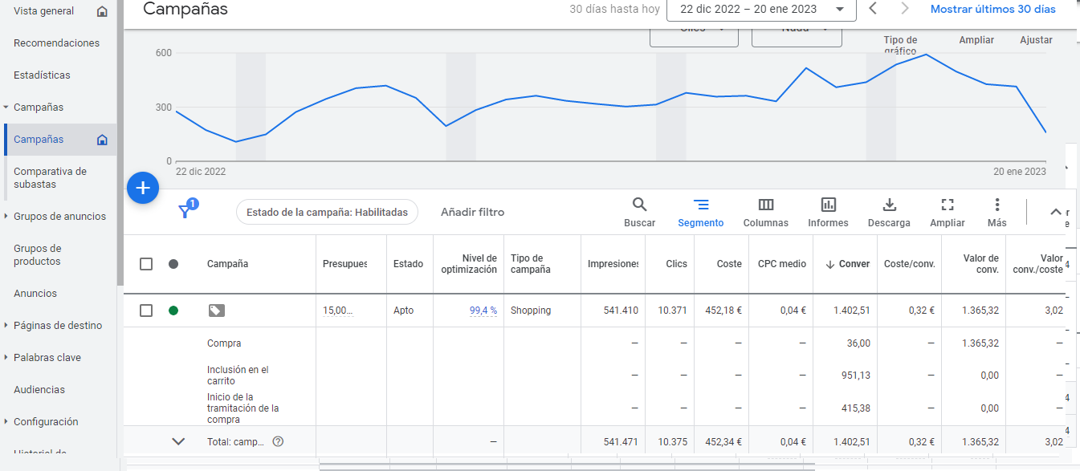This screenshot has width=1080, height=471.
Task: Click the grey status dot column header
Action: coord(173,264)
